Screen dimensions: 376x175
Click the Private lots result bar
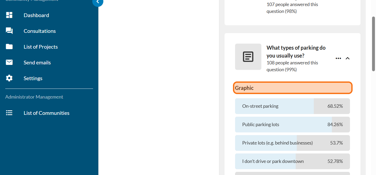[x=292, y=143]
